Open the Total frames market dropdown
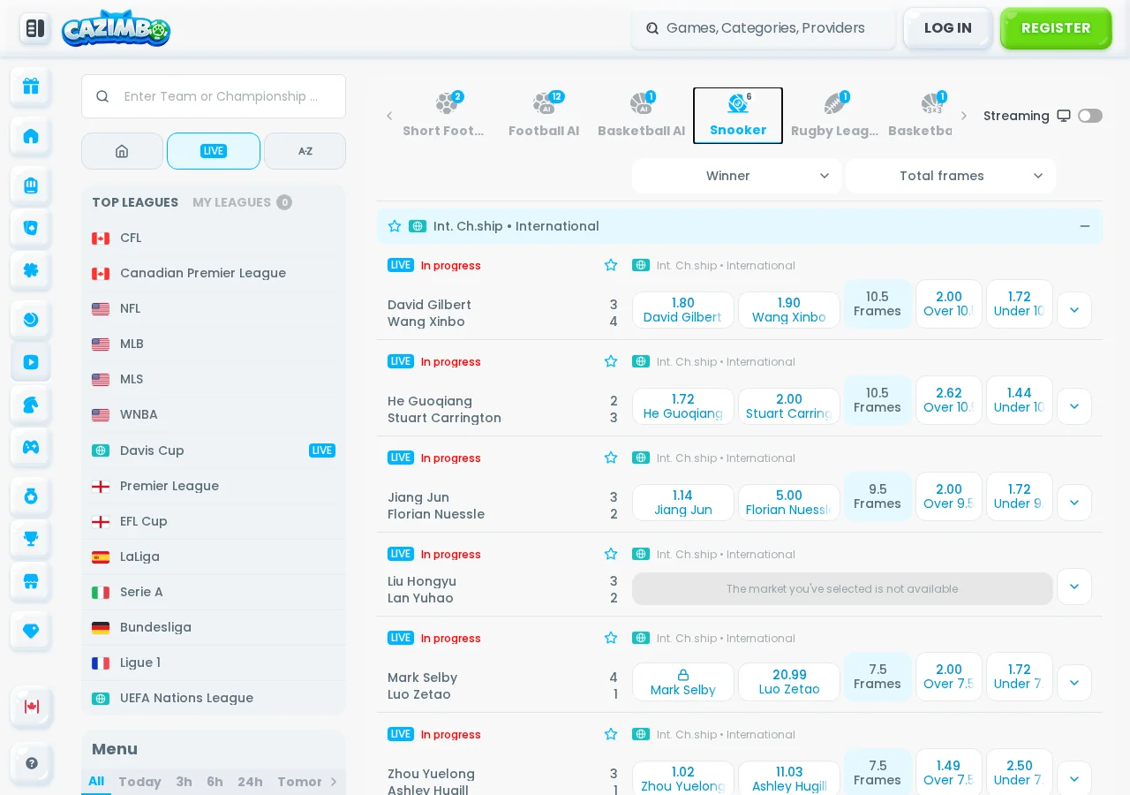The height and width of the screenshot is (795, 1130). [x=951, y=176]
